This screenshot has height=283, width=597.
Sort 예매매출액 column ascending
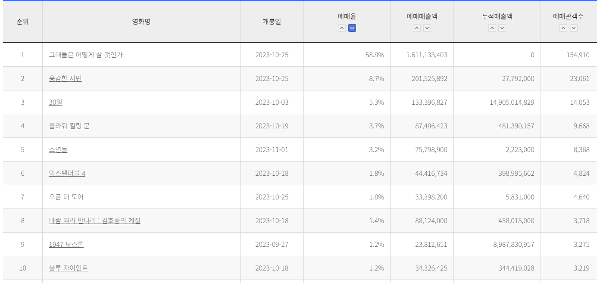416,28
